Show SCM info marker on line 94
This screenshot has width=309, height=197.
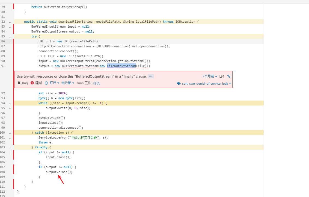click(x=10, y=103)
